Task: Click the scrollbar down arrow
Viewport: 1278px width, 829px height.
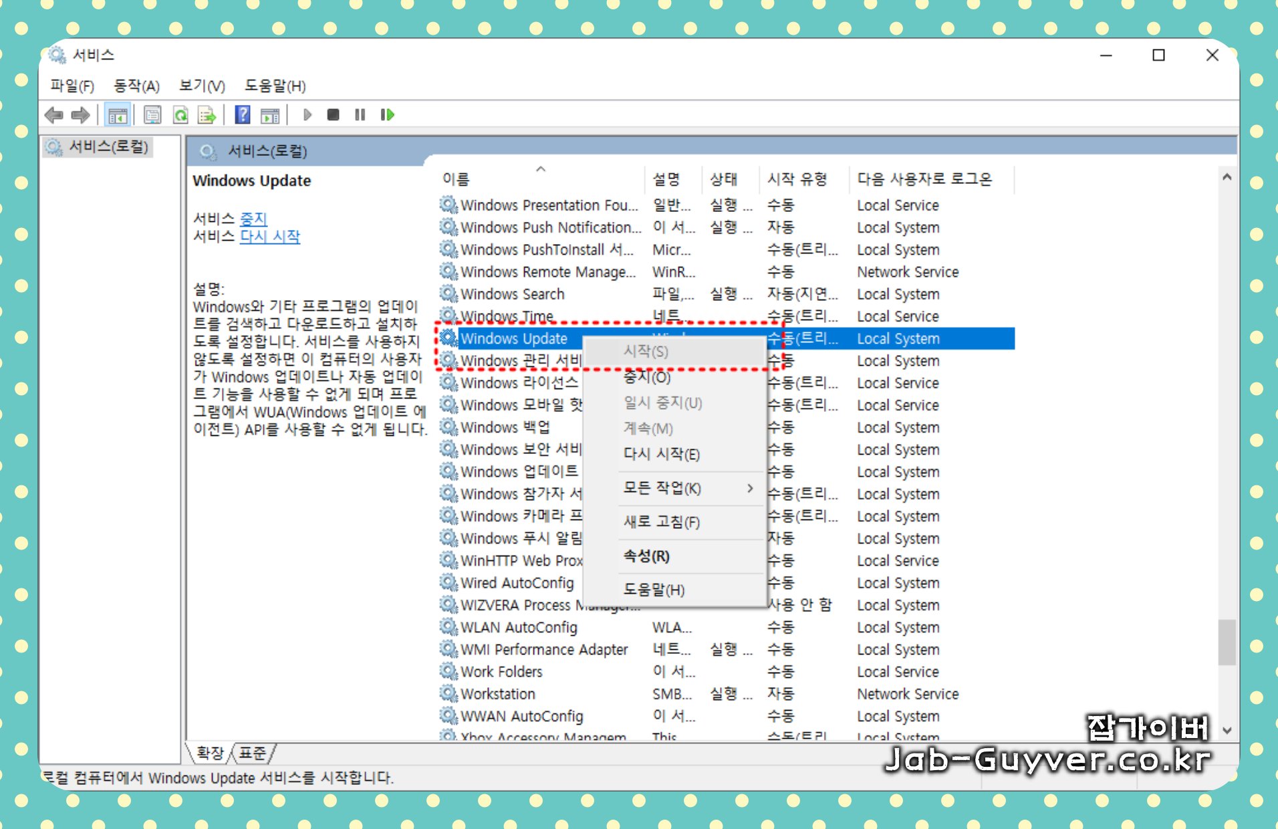Action: pyautogui.click(x=1227, y=731)
